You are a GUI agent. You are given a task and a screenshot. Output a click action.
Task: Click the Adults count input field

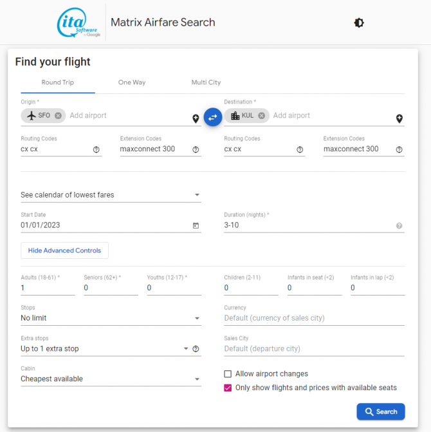(x=48, y=288)
